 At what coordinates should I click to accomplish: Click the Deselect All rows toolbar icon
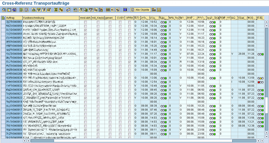point(26,10)
